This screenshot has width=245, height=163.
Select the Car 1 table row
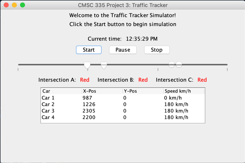(x=123, y=98)
